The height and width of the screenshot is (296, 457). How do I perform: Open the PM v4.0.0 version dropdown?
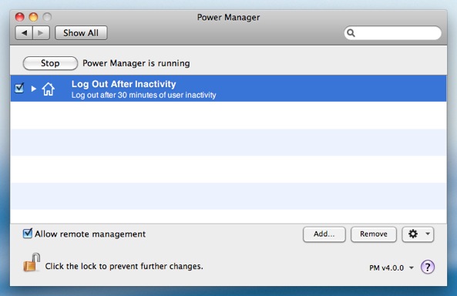391,267
